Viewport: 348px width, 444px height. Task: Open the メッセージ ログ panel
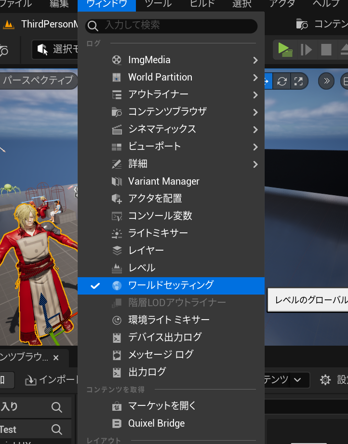click(x=171, y=354)
